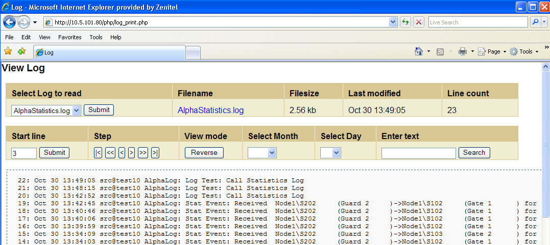Viewport: 550px width, 245px height.
Task: Click log line 22 Call Statistics entry
Action: [161, 181]
